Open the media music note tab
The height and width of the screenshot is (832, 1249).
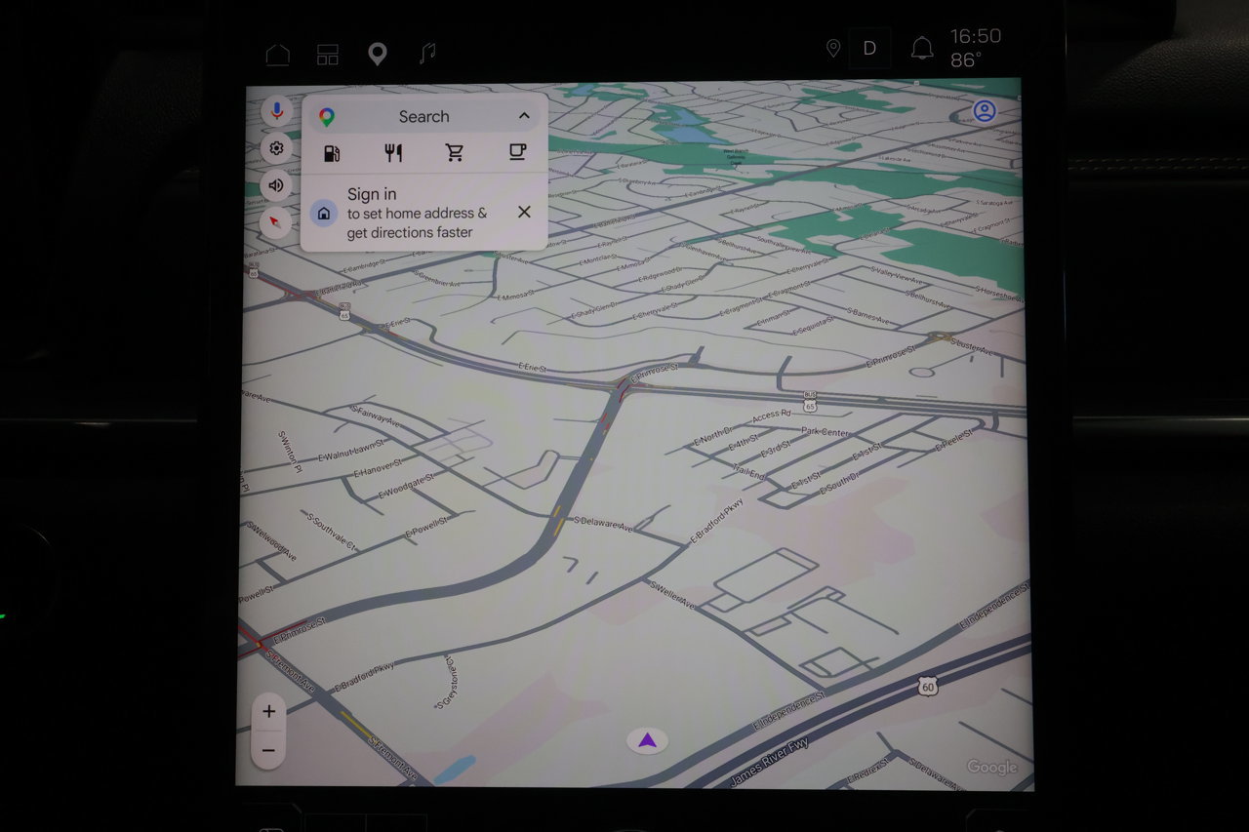(426, 54)
